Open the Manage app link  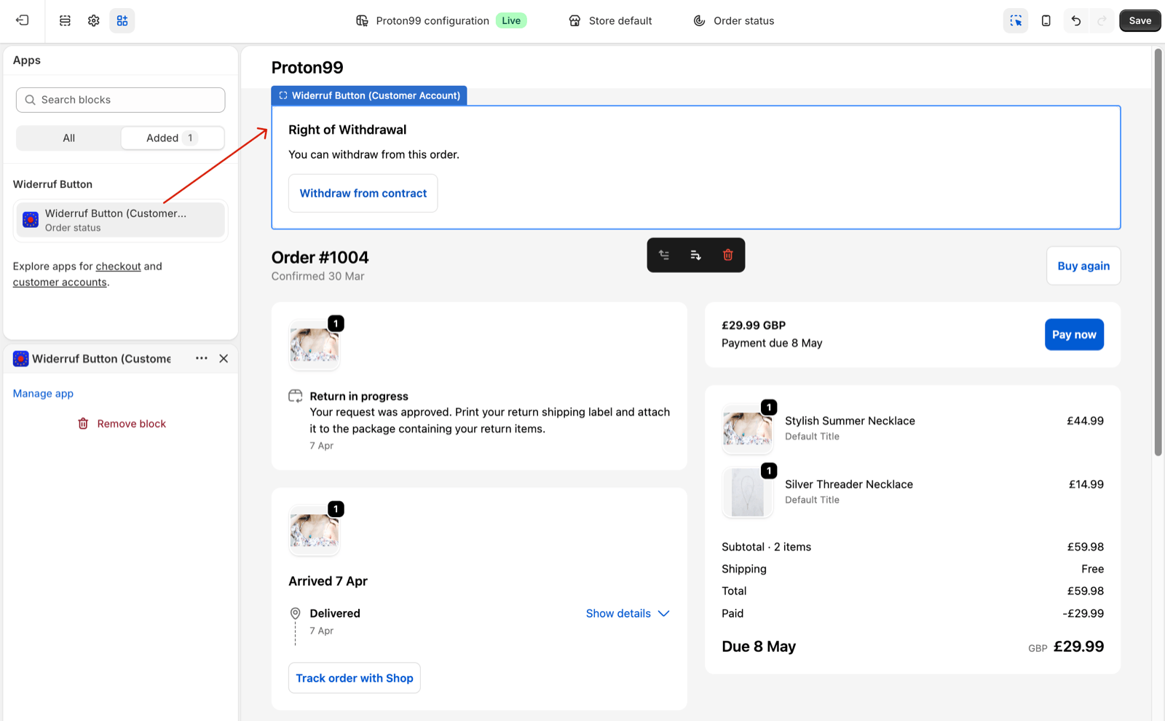point(42,393)
